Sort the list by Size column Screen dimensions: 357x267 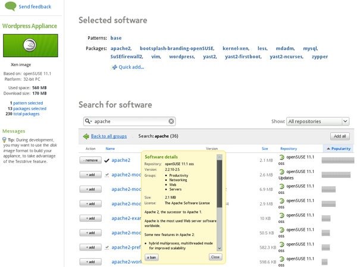pyautogui.click(x=265, y=149)
